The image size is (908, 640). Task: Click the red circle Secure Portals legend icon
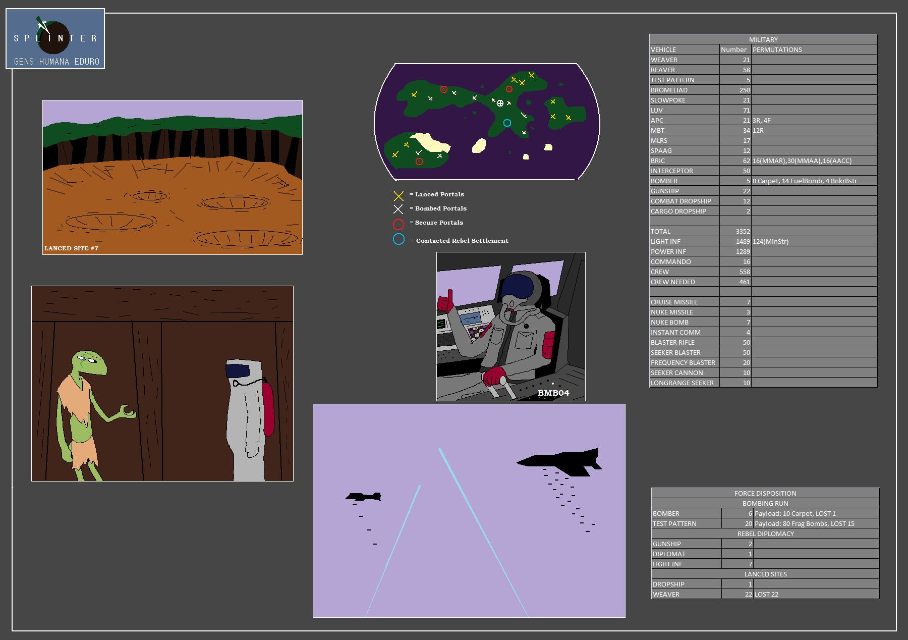(399, 224)
